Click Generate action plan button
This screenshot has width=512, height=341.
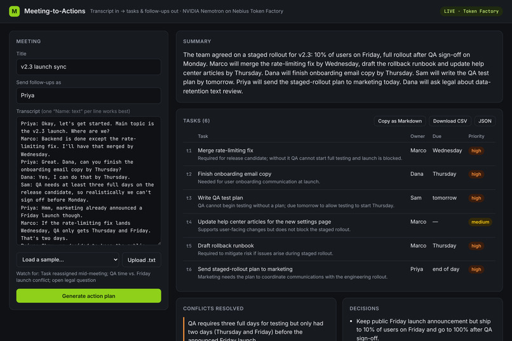point(88,296)
